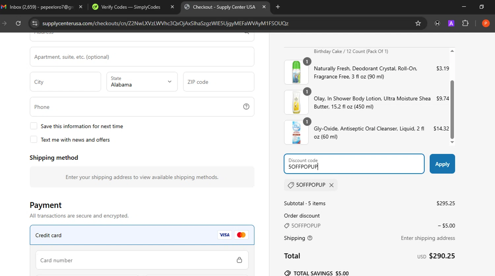495x276 pixels.
Task: Click the subtotal amount $295.25
Action: [445, 203]
